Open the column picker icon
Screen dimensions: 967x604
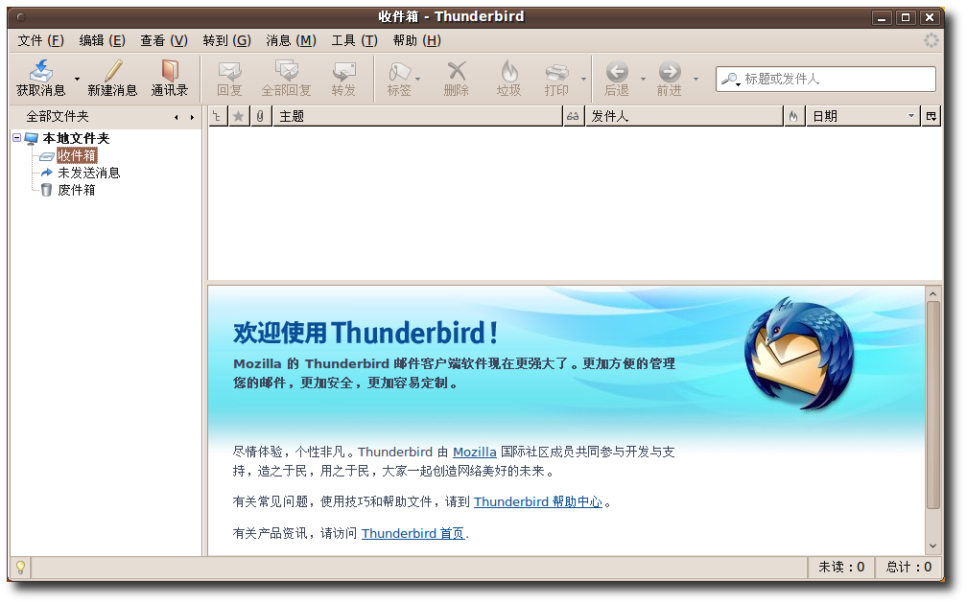[932, 116]
